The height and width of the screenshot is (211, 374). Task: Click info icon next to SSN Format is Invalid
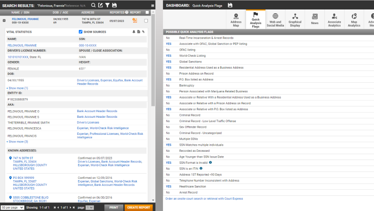[x=211, y=162]
